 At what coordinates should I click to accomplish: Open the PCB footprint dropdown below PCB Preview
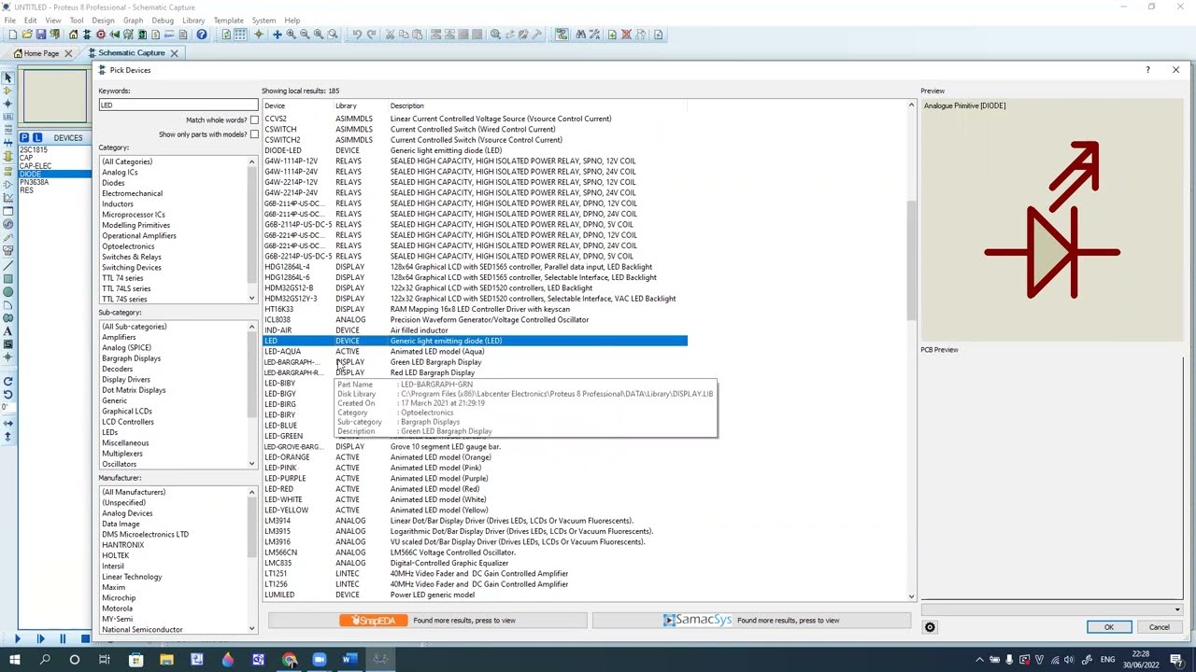point(1052,609)
